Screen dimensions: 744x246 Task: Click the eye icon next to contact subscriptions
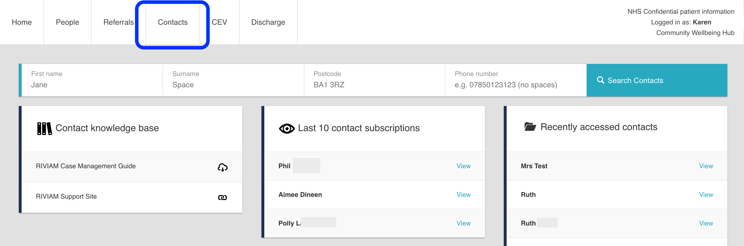point(287,129)
